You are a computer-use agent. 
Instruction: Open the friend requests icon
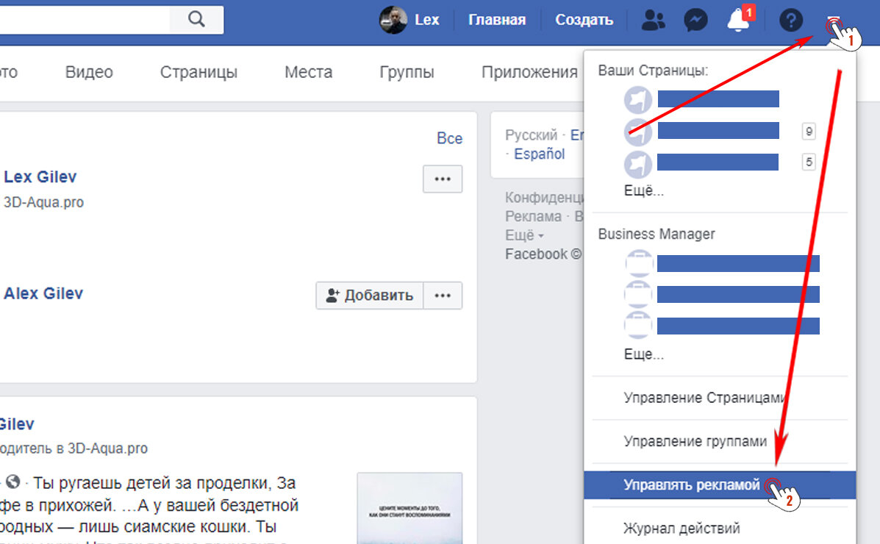pyautogui.click(x=653, y=21)
